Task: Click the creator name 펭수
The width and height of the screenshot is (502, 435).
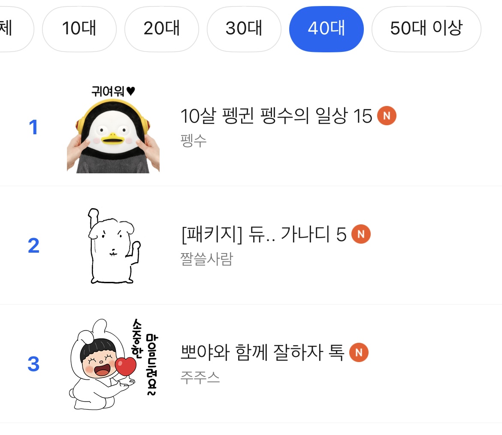Action: (194, 141)
